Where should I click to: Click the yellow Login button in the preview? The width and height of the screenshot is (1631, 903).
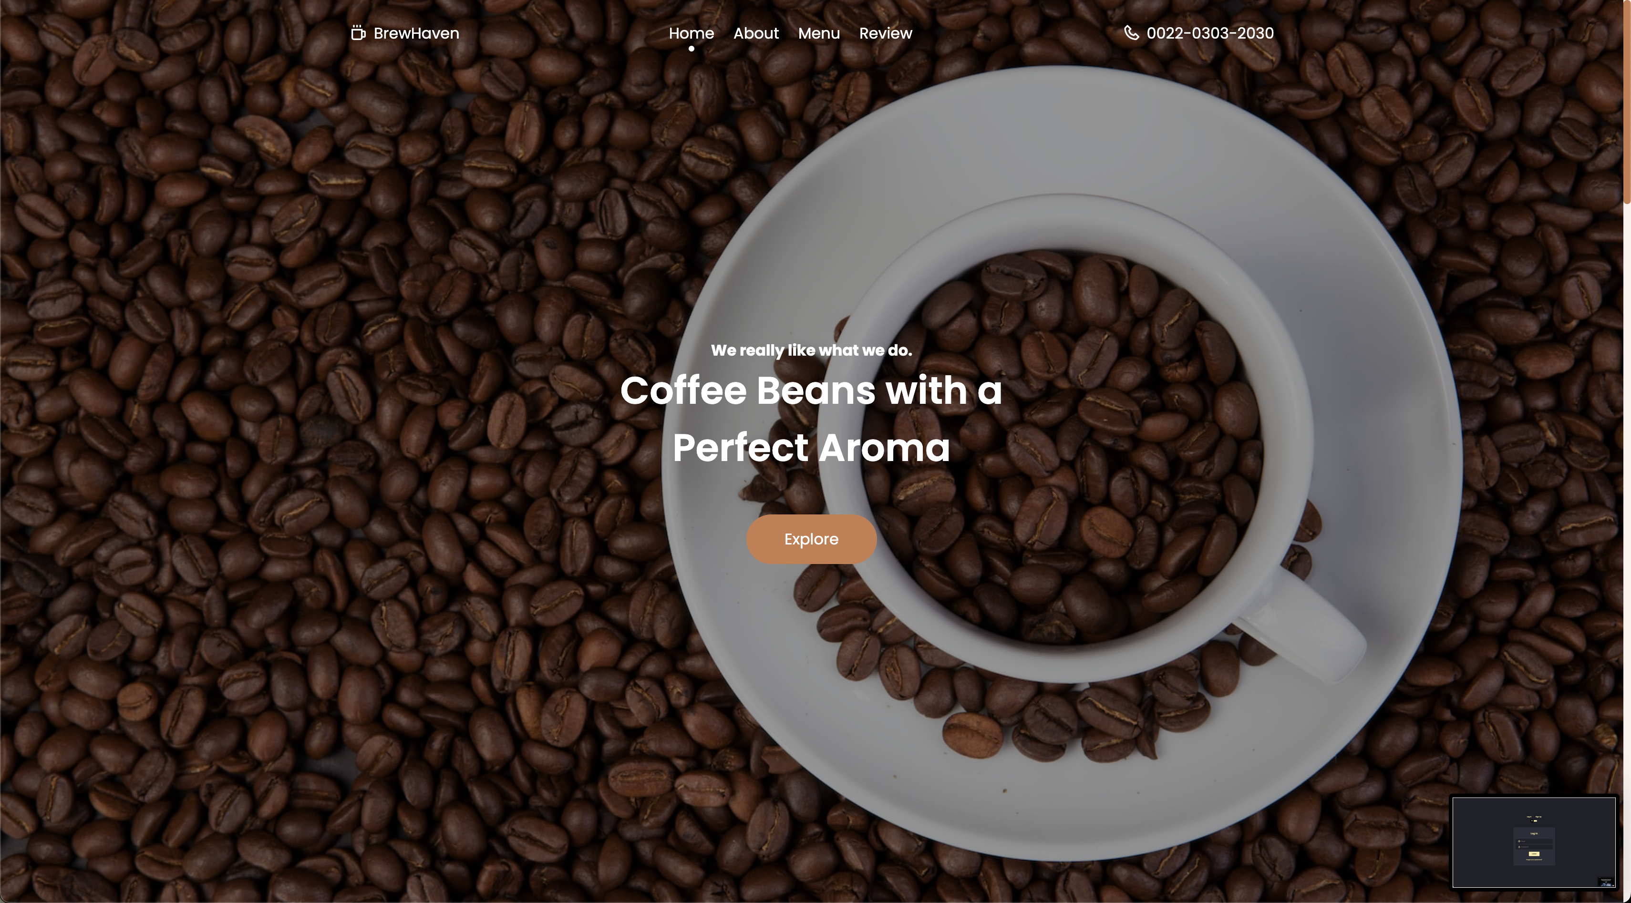click(1534, 854)
